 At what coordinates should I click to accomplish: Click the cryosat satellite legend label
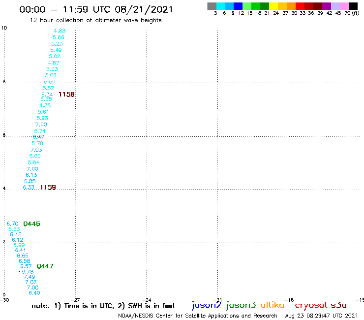pos(311,305)
